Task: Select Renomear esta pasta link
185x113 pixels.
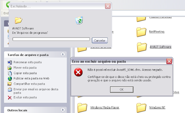Action: (28, 62)
